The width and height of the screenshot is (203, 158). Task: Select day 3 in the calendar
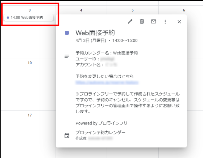[30, 10]
